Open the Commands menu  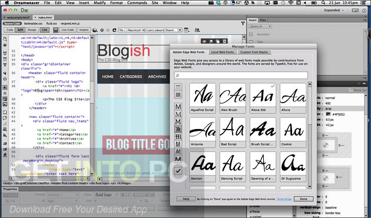click(137, 3)
